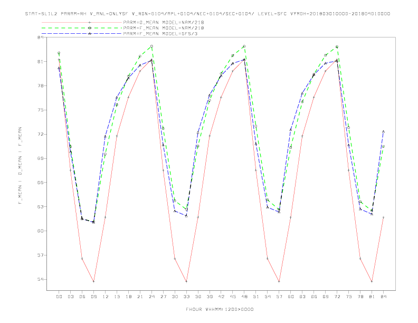Click the green legend line circle marker
The width and height of the screenshot is (418, 323).
pos(90,28)
